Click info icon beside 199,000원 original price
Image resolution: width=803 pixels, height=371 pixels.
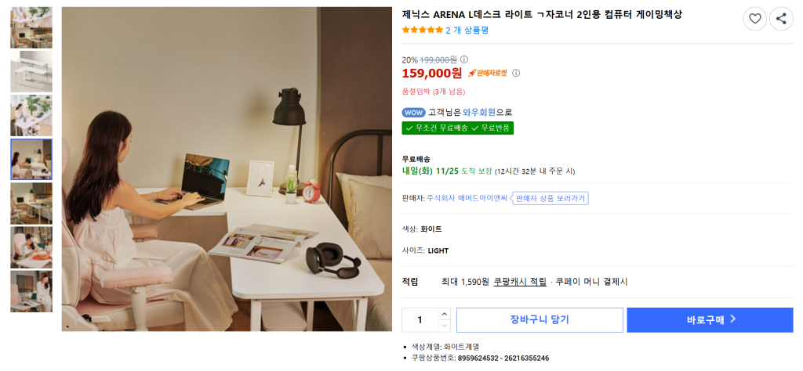(464, 59)
